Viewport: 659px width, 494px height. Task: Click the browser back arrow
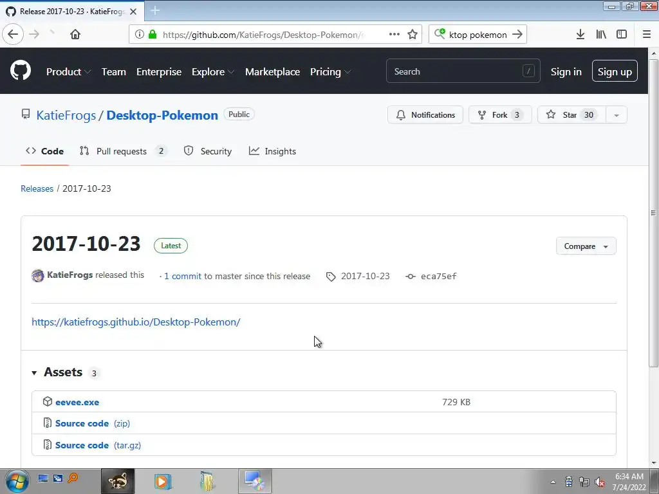click(13, 35)
